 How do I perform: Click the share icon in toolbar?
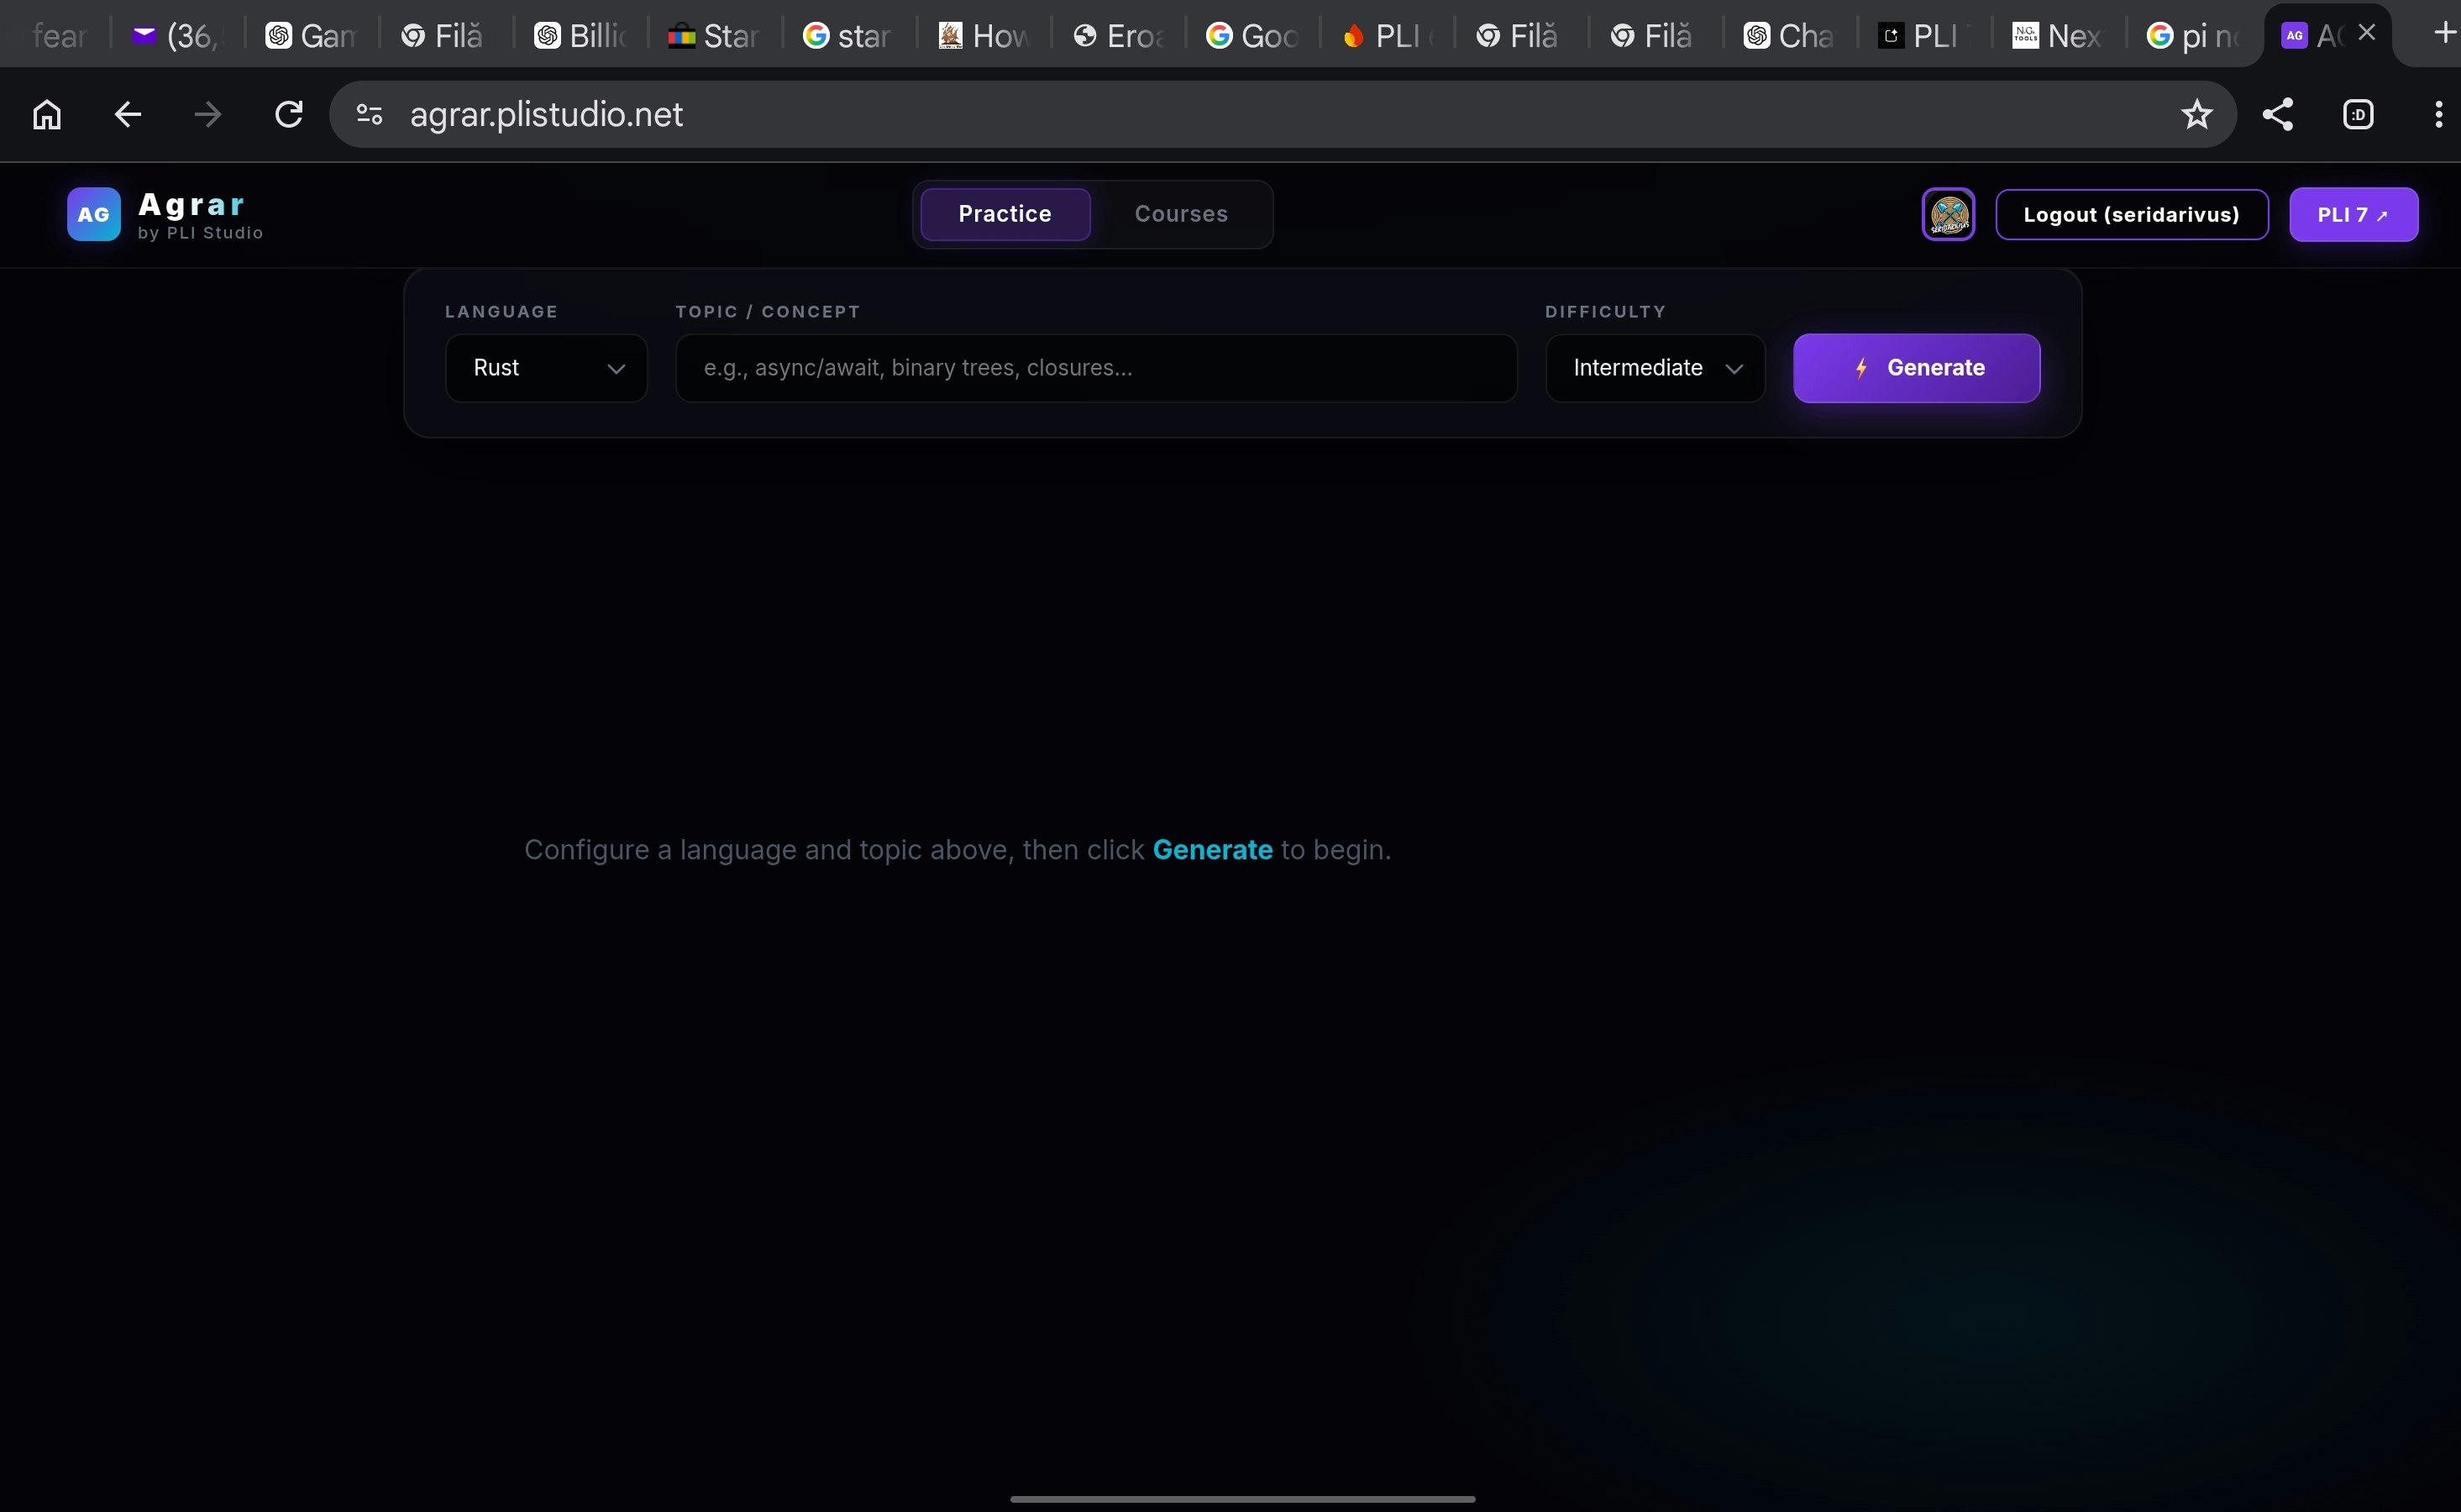pyautogui.click(x=2278, y=115)
